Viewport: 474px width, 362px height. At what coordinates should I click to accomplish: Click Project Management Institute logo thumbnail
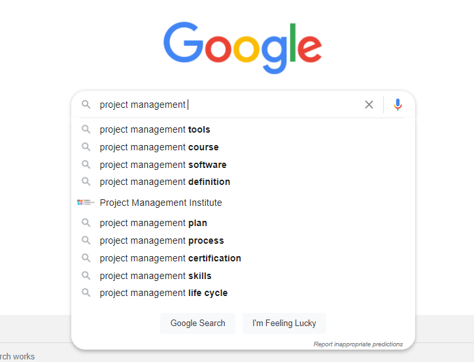[x=86, y=203]
